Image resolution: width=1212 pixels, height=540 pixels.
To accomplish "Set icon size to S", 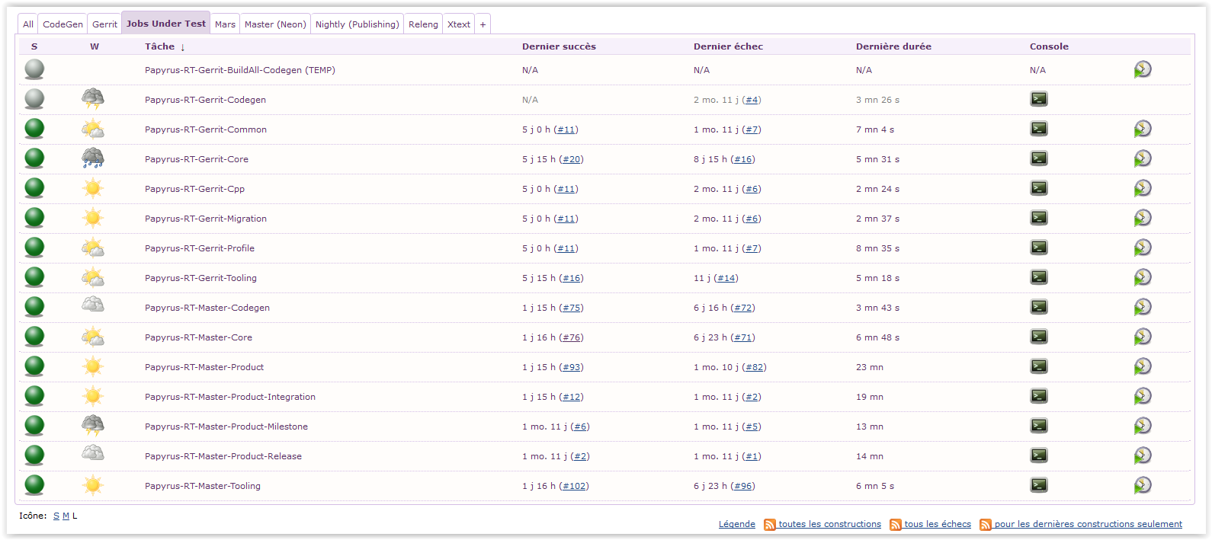I will [56, 516].
